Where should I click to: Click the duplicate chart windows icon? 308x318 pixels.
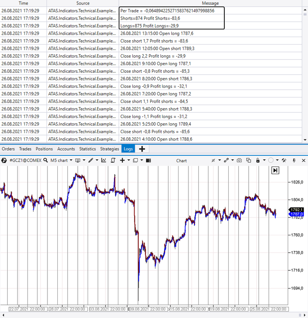point(249,161)
